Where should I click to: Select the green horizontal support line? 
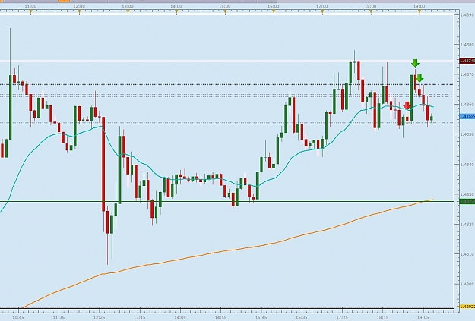tap(227, 202)
